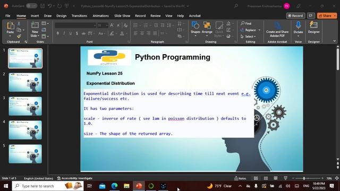Open the font name combo box

[x=75, y=25]
